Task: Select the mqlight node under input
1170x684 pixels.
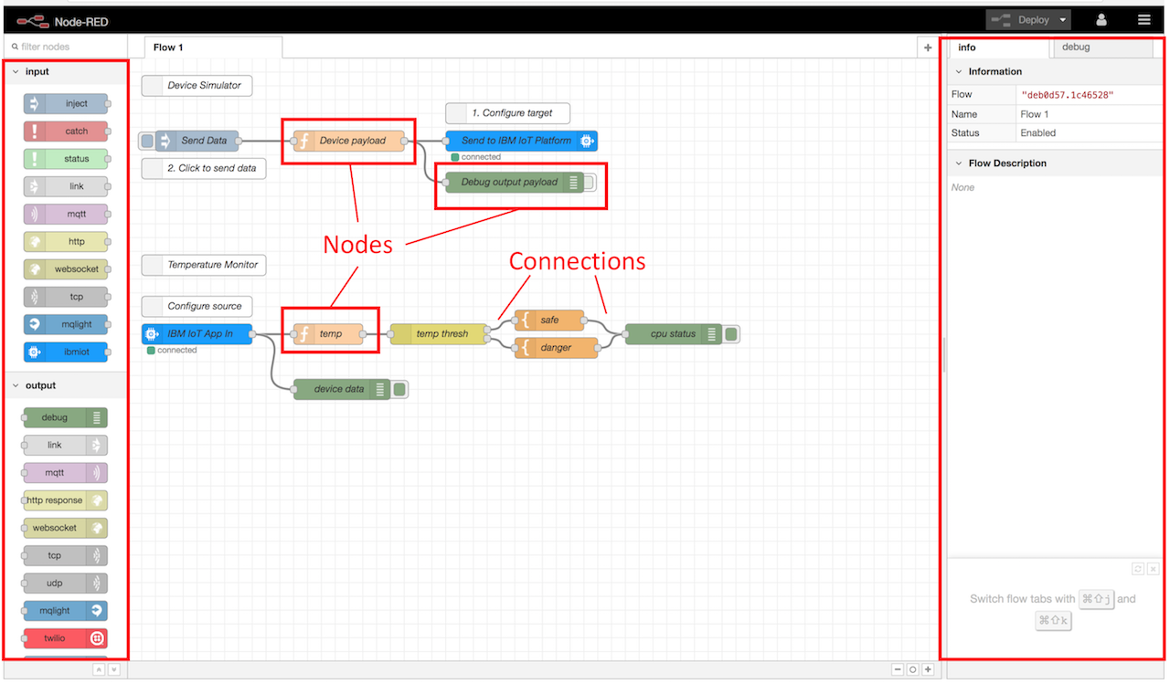Action: pos(66,324)
